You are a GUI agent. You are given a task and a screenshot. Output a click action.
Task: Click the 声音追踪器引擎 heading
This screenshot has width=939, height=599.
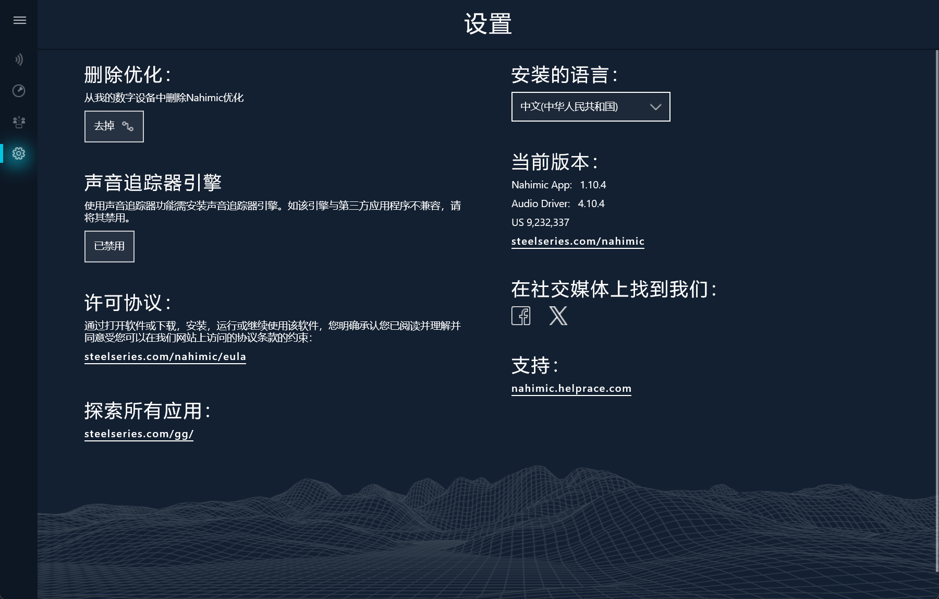(153, 183)
